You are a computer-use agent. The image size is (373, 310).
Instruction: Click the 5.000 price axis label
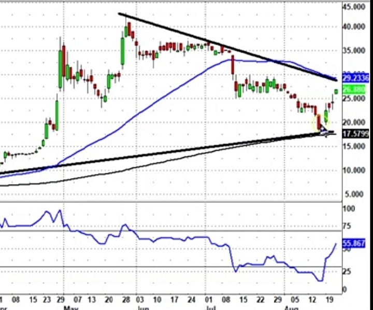(x=354, y=194)
